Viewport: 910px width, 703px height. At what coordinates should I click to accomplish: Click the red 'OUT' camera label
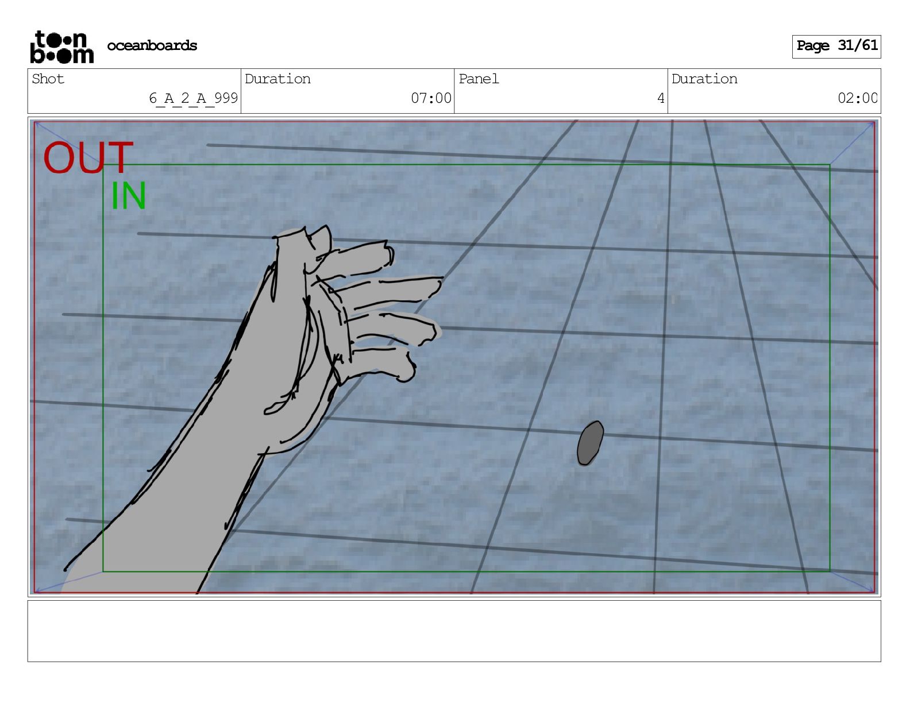point(88,158)
